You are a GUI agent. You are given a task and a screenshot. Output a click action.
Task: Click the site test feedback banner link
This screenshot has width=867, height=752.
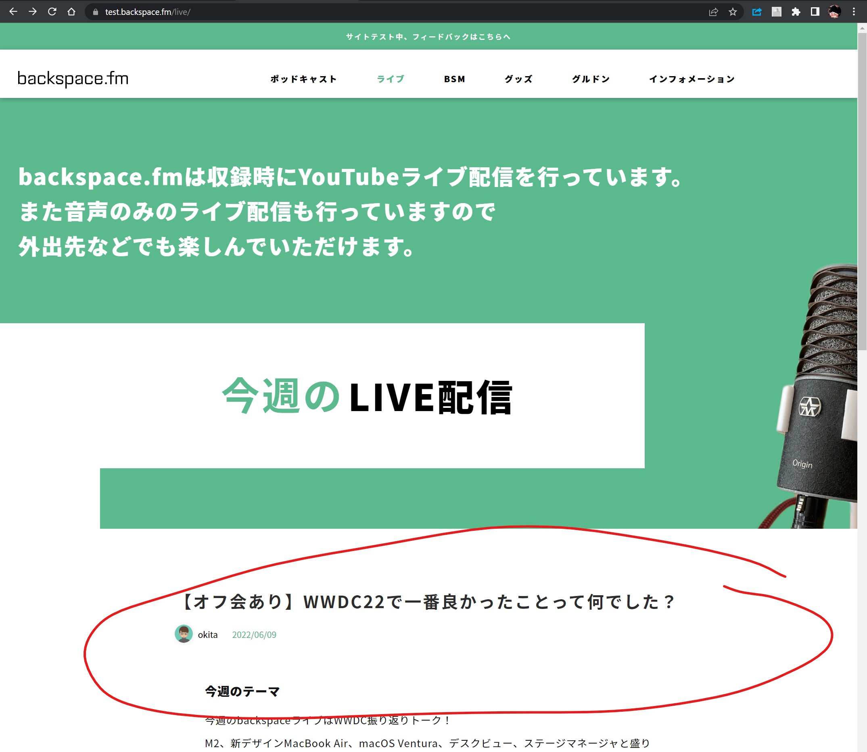coord(428,37)
